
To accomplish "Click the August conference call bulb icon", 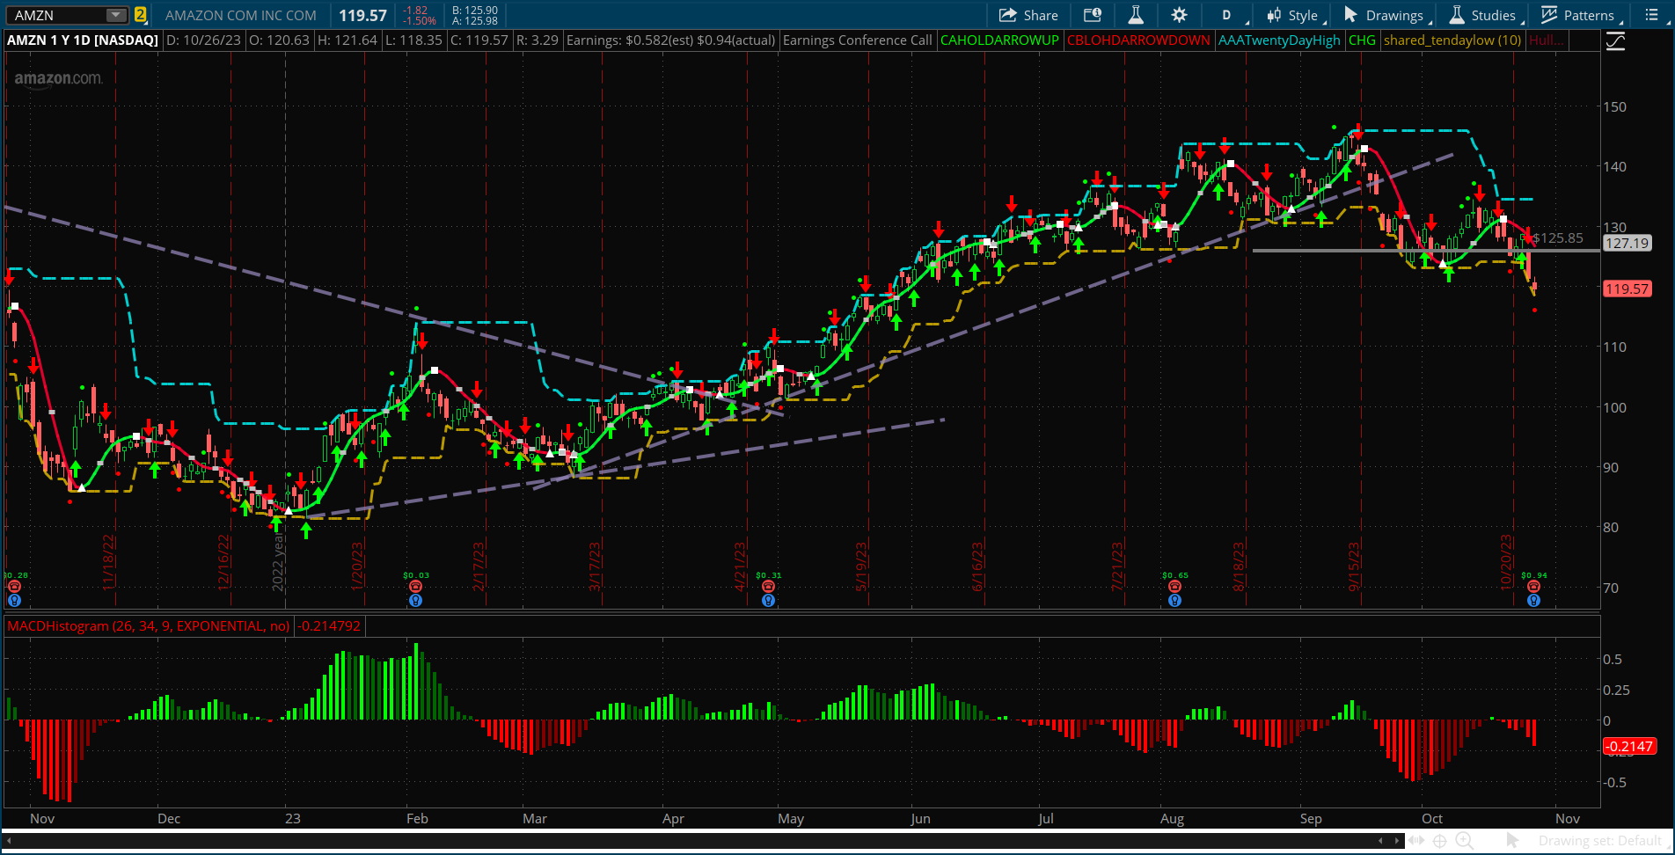I will (1174, 601).
